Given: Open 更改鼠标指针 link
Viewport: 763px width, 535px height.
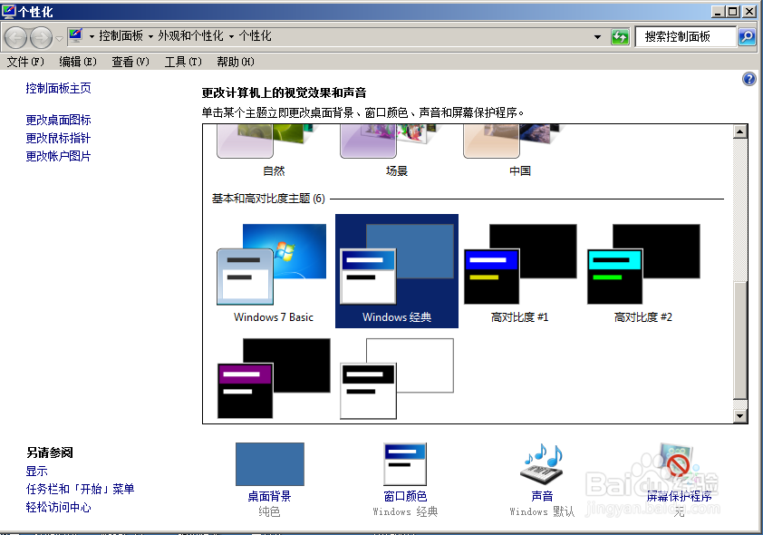Looking at the screenshot, I should [58, 138].
